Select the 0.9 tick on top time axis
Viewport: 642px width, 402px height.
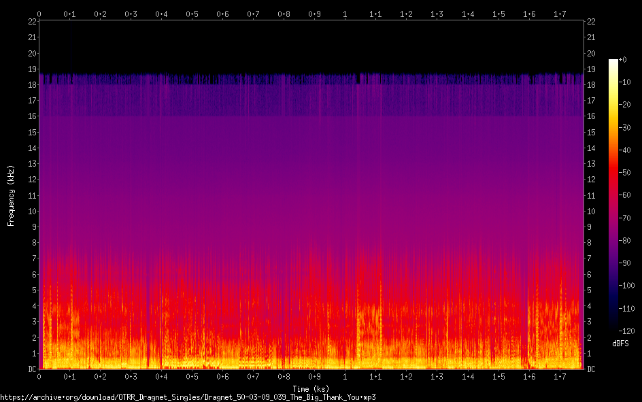[314, 14]
